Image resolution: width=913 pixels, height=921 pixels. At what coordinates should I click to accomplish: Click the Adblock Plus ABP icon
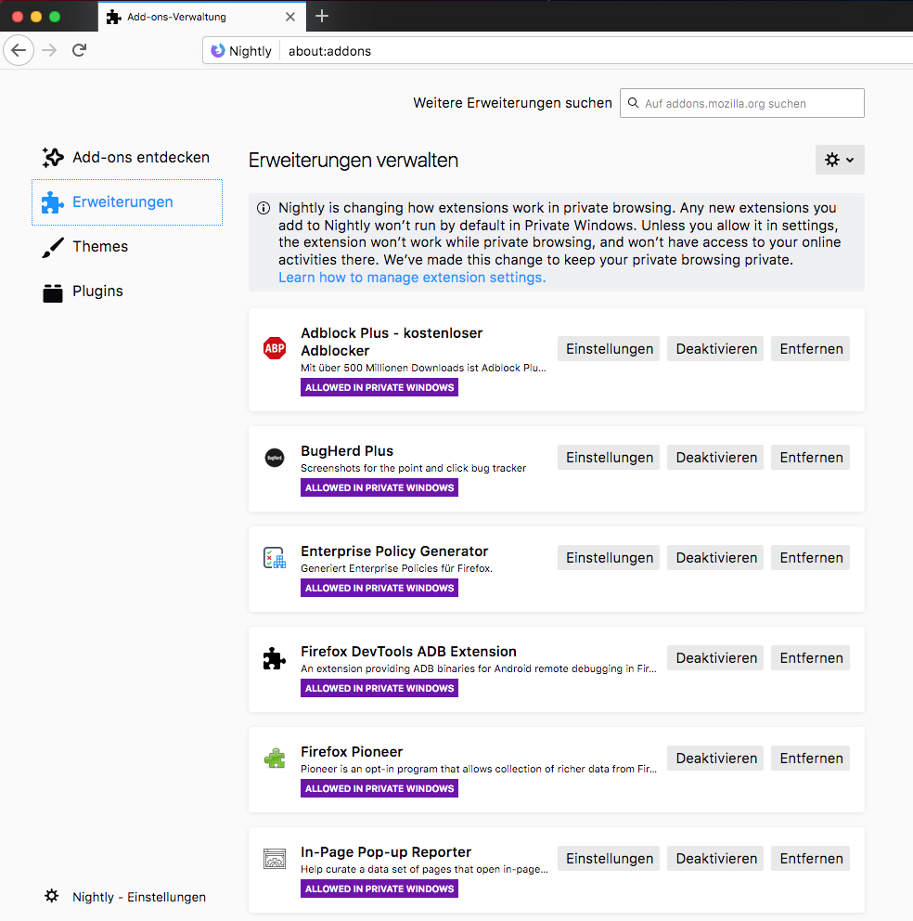[275, 349]
